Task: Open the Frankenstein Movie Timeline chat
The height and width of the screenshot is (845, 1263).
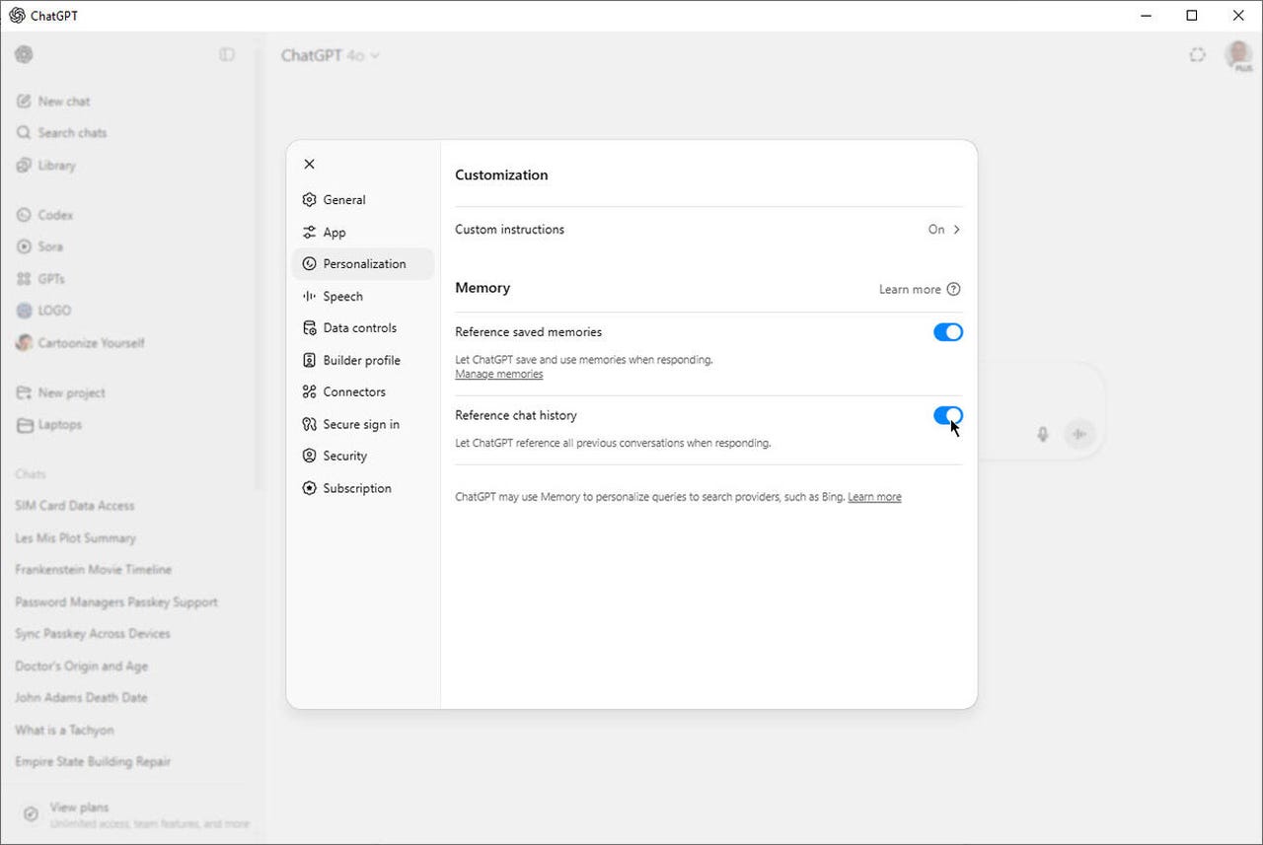Action: (x=94, y=570)
